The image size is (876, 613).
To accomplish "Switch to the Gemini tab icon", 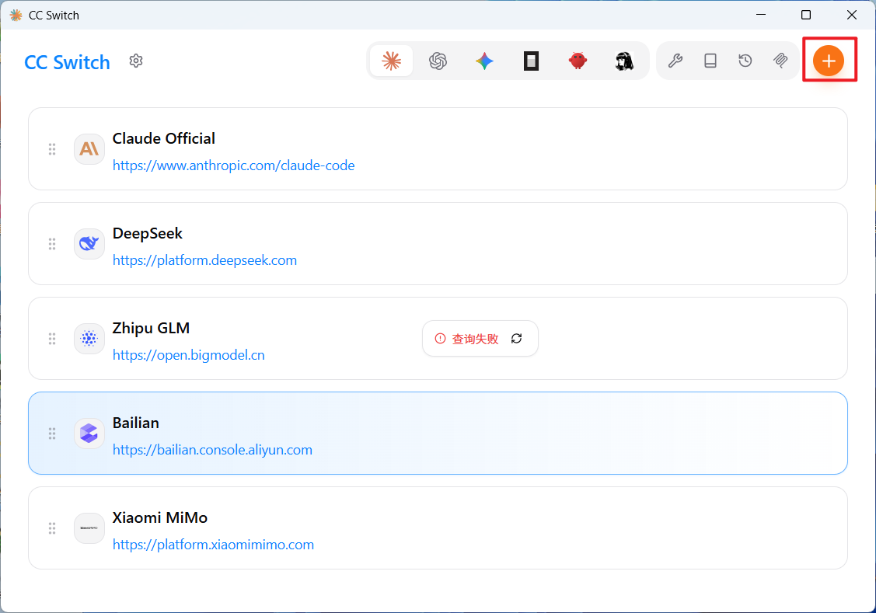I will 484,61.
